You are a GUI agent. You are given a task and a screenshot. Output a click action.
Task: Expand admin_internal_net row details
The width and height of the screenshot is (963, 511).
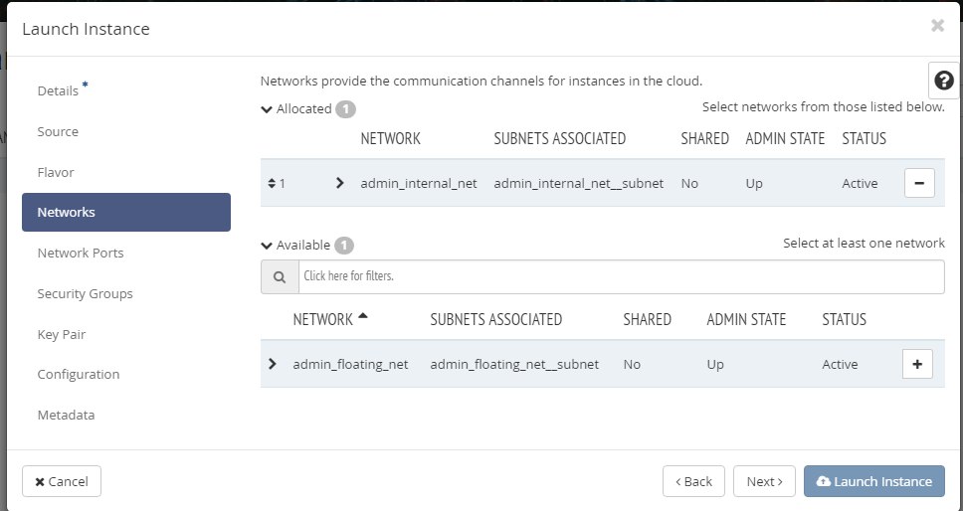tap(339, 183)
